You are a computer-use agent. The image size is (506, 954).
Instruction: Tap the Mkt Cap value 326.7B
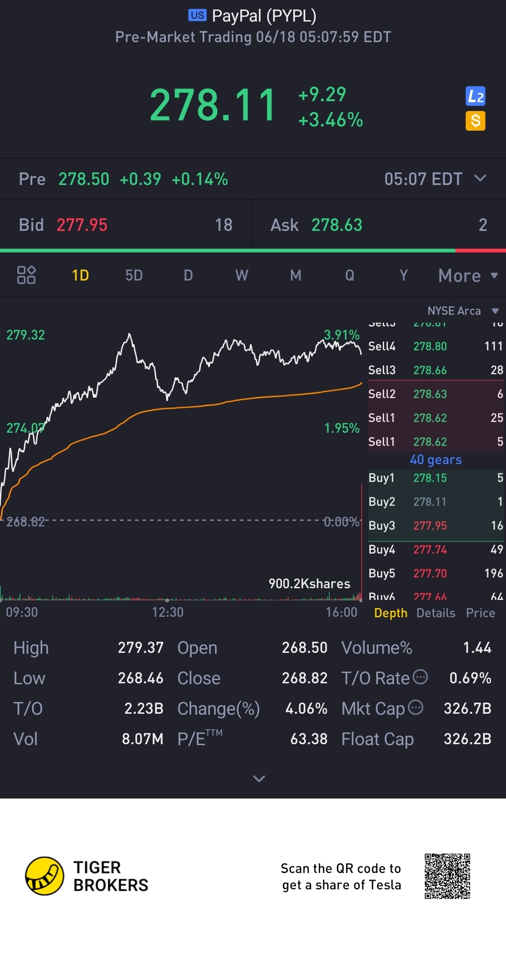point(468,709)
